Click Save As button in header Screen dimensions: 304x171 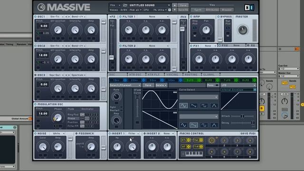pyautogui.click(x=183, y=10)
